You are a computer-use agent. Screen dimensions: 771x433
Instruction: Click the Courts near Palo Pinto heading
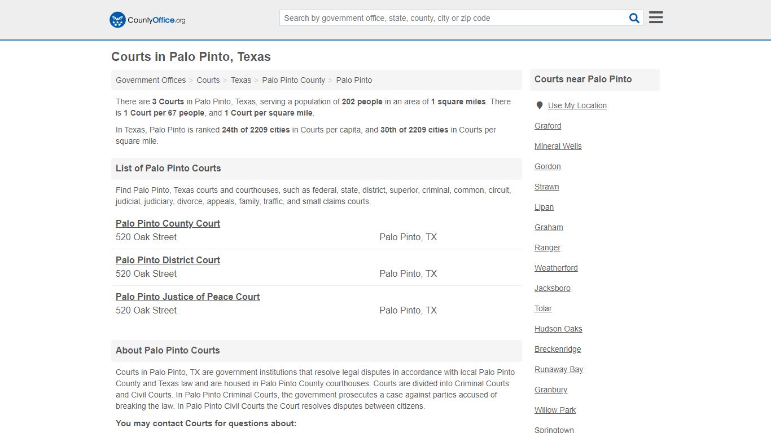[583, 79]
